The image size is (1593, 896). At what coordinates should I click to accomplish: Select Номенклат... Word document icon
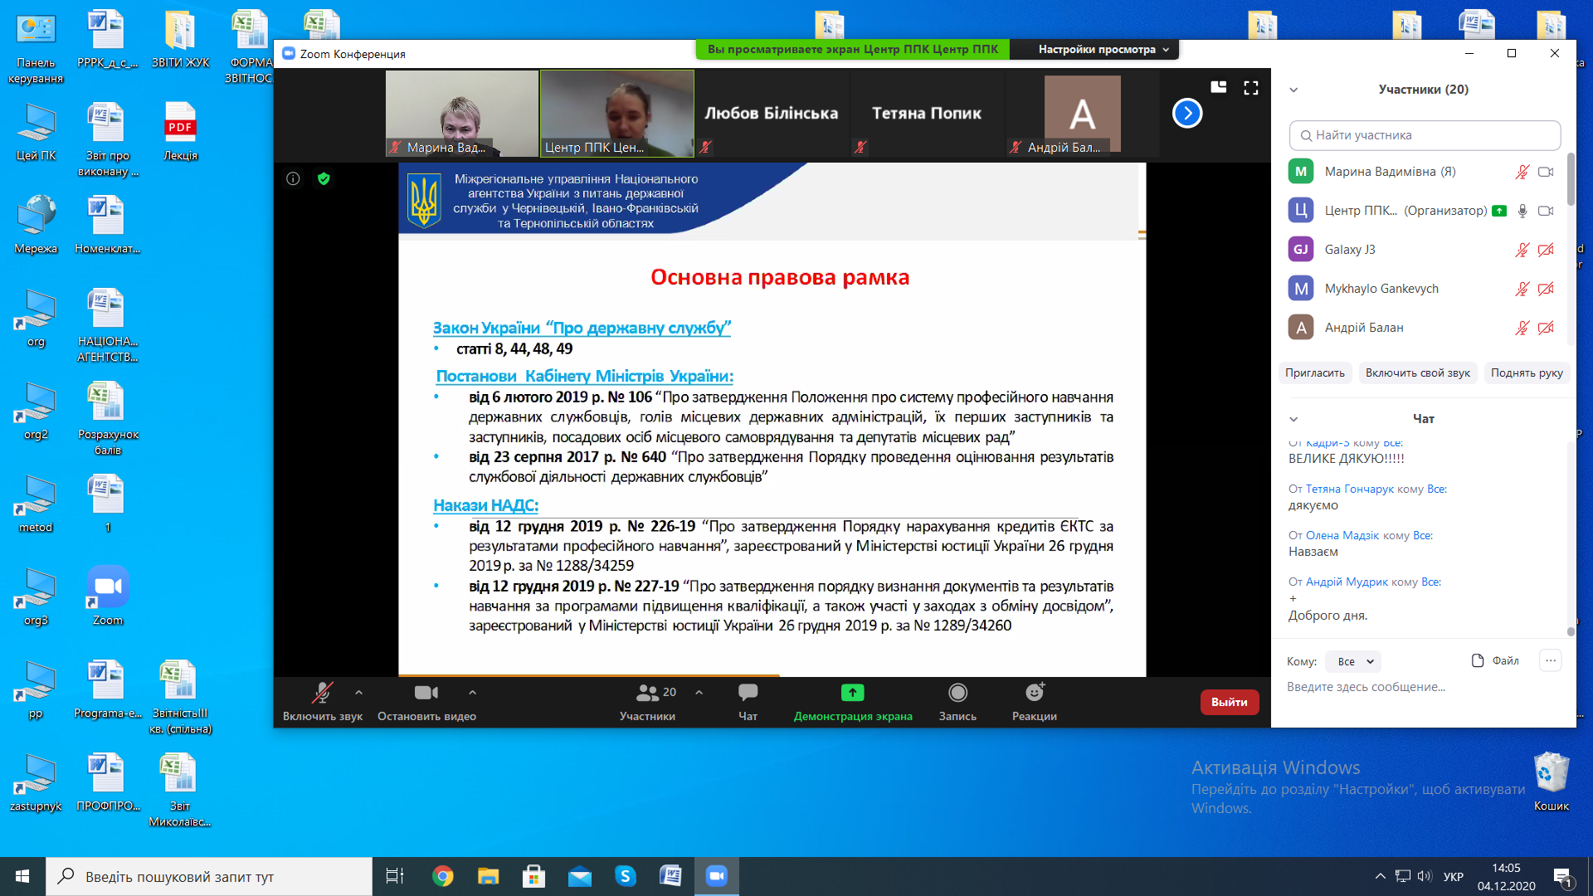(108, 224)
